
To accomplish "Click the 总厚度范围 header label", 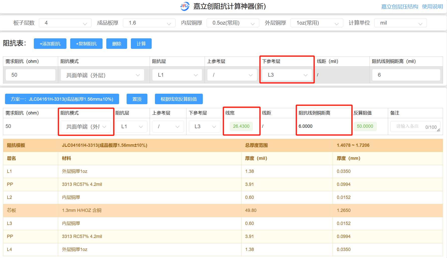I will (x=256, y=145).
